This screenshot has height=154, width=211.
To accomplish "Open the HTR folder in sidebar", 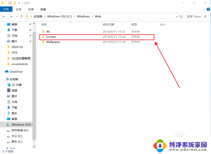I will [x=14, y=53].
